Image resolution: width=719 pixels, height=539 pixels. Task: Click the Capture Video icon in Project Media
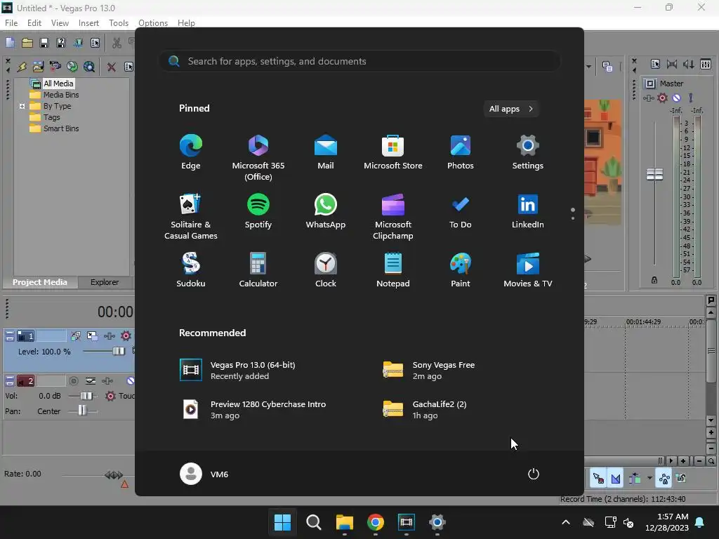pos(55,67)
